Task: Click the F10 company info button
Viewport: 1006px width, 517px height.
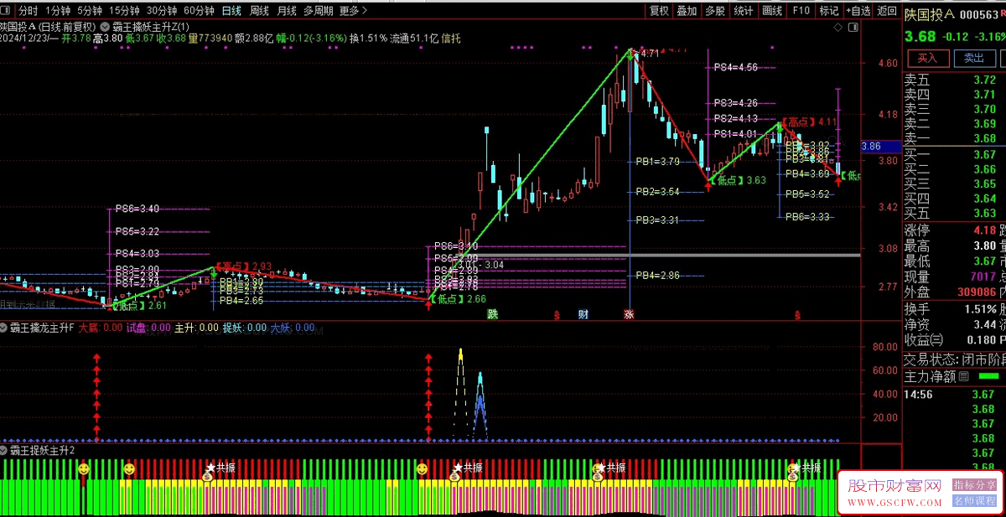Action: pyautogui.click(x=801, y=11)
